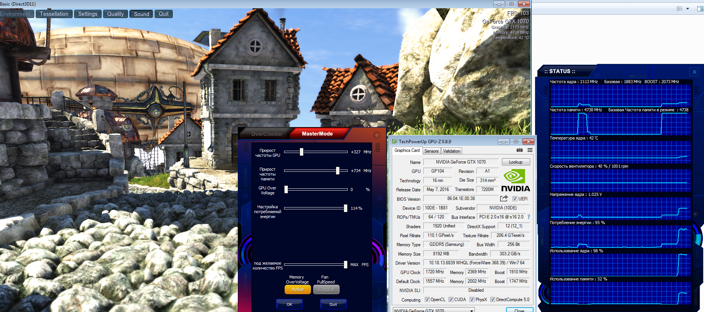Click the "114 %" power value
Viewport: 704px width, 312px height.
356,208
